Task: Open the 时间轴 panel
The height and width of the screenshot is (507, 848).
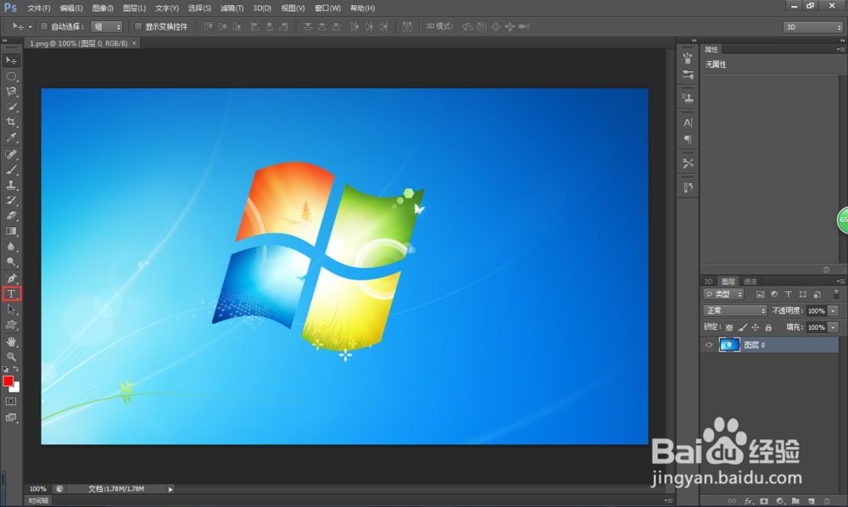Action: point(38,500)
